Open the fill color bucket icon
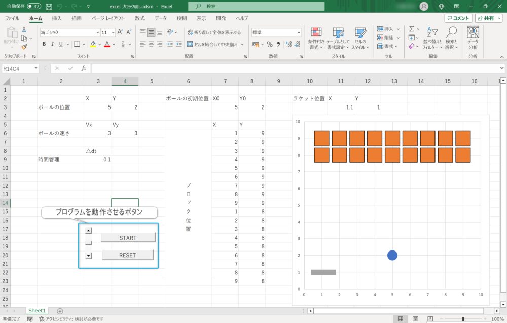The image size is (507, 323). [x=93, y=43]
